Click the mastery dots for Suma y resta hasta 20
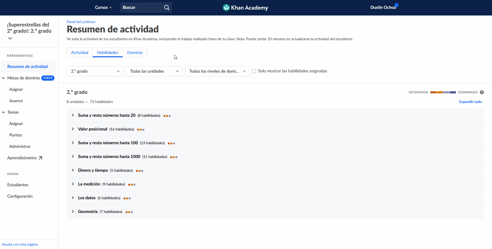Viewport: 492px width, 249px height. coord(167,116)
